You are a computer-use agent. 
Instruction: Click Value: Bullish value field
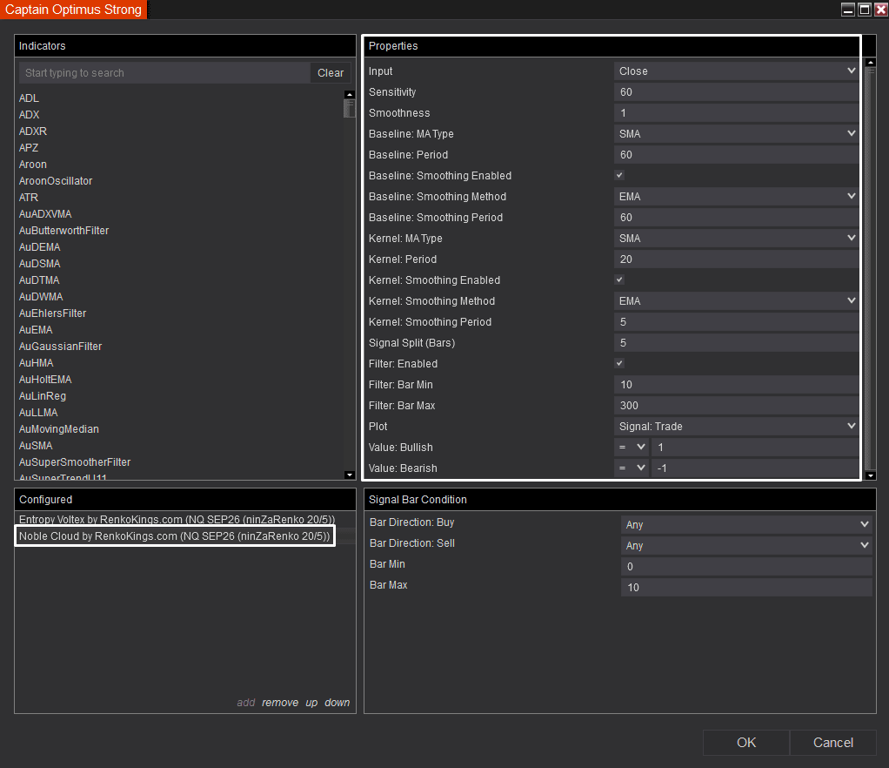(755, 448)
